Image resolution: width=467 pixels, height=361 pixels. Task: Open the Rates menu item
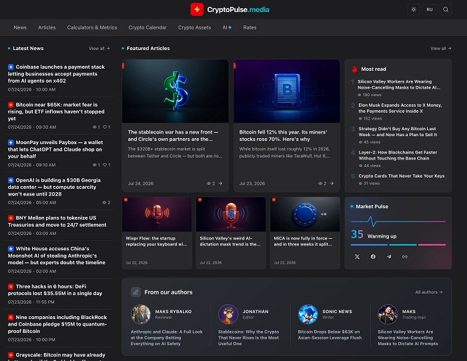[x=250, y=27]
